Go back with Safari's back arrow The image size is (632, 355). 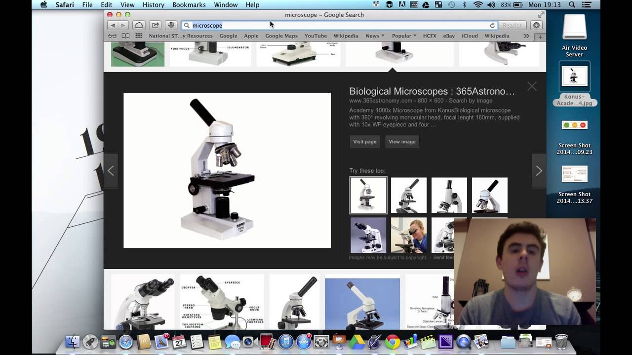pos(113,25)
